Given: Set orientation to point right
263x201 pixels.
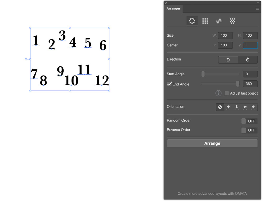Looking at the screenshot, I should click(253, 107).
